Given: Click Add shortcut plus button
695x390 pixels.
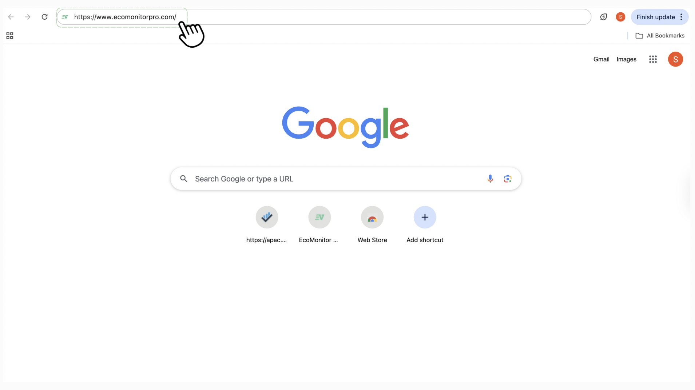Looking at the screenshot, I should point(425,217).
